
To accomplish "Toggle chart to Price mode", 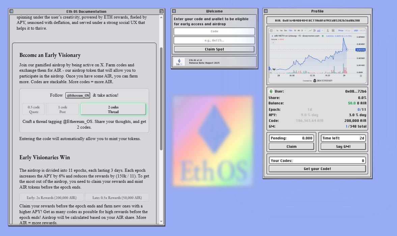I will point(341,31).
